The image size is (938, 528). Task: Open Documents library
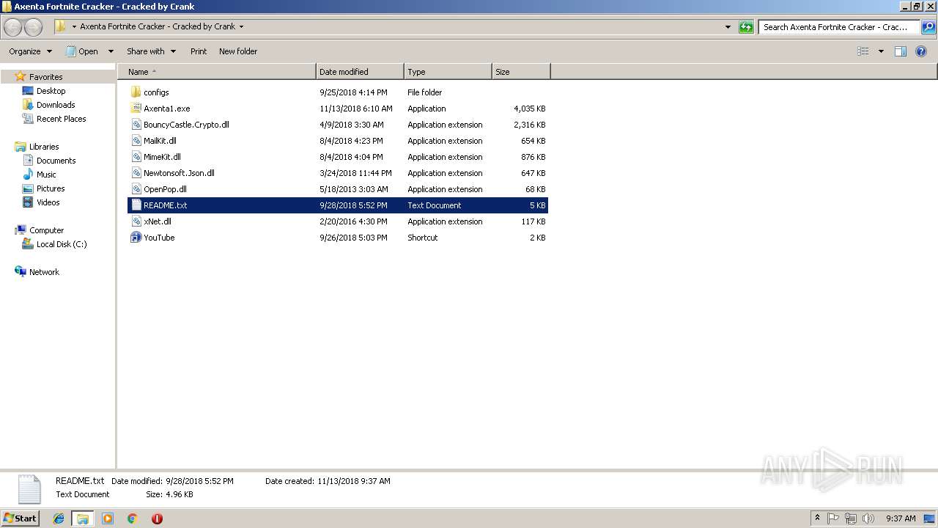coord(56,161)
